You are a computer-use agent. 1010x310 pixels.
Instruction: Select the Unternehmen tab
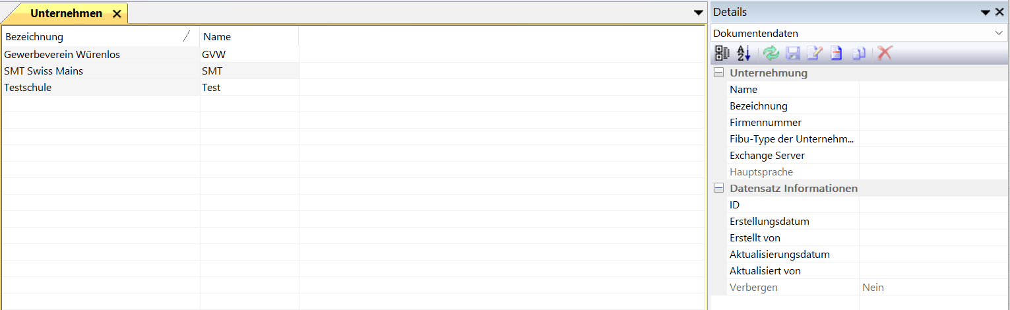66,13
